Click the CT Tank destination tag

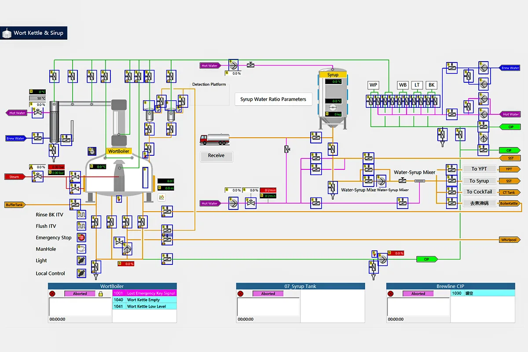click(510, 192)
